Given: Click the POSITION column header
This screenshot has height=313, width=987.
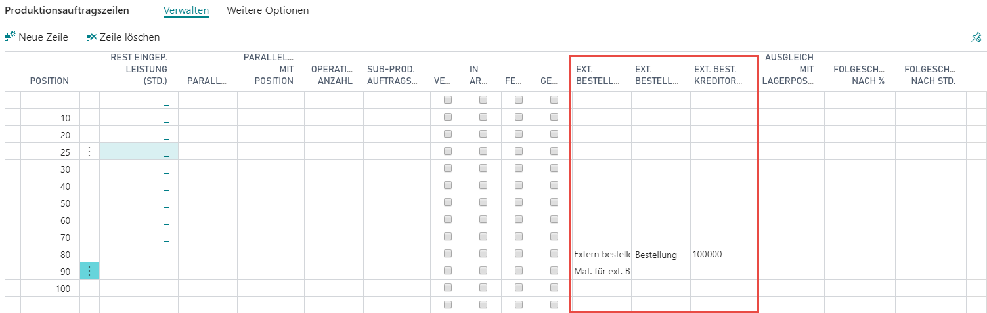Looking at the screenshot, I should [x=49, y=81].
